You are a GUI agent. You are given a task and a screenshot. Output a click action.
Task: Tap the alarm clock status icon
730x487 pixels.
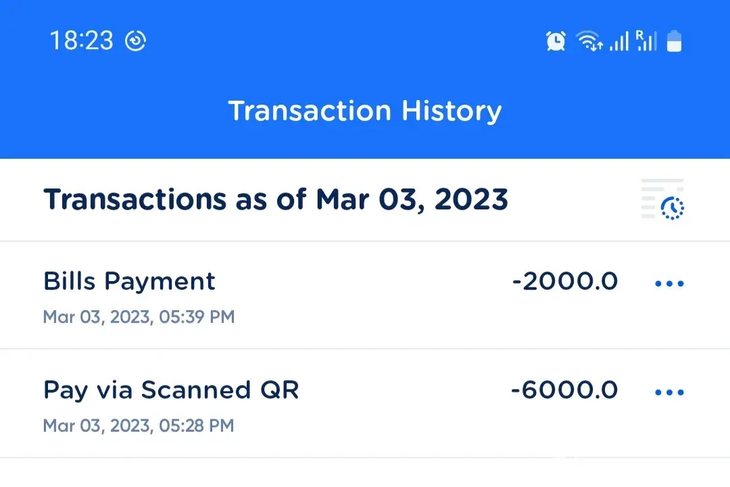[x=556, y=42]
